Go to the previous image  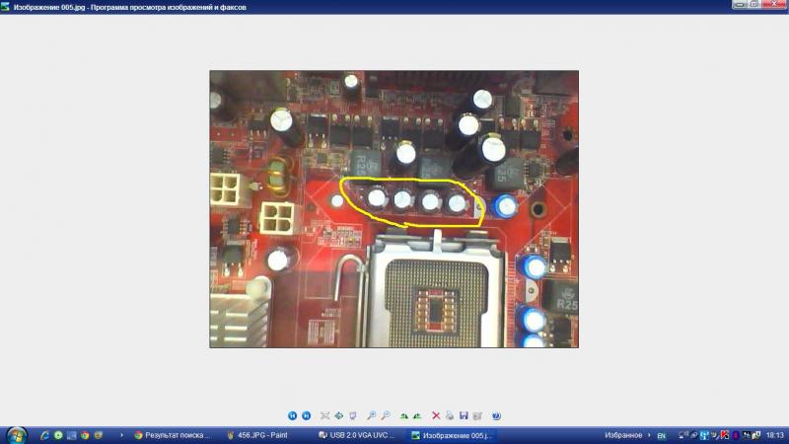point(293,416)
